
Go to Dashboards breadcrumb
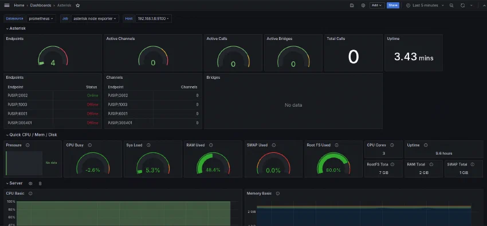[x=40, y=6]
